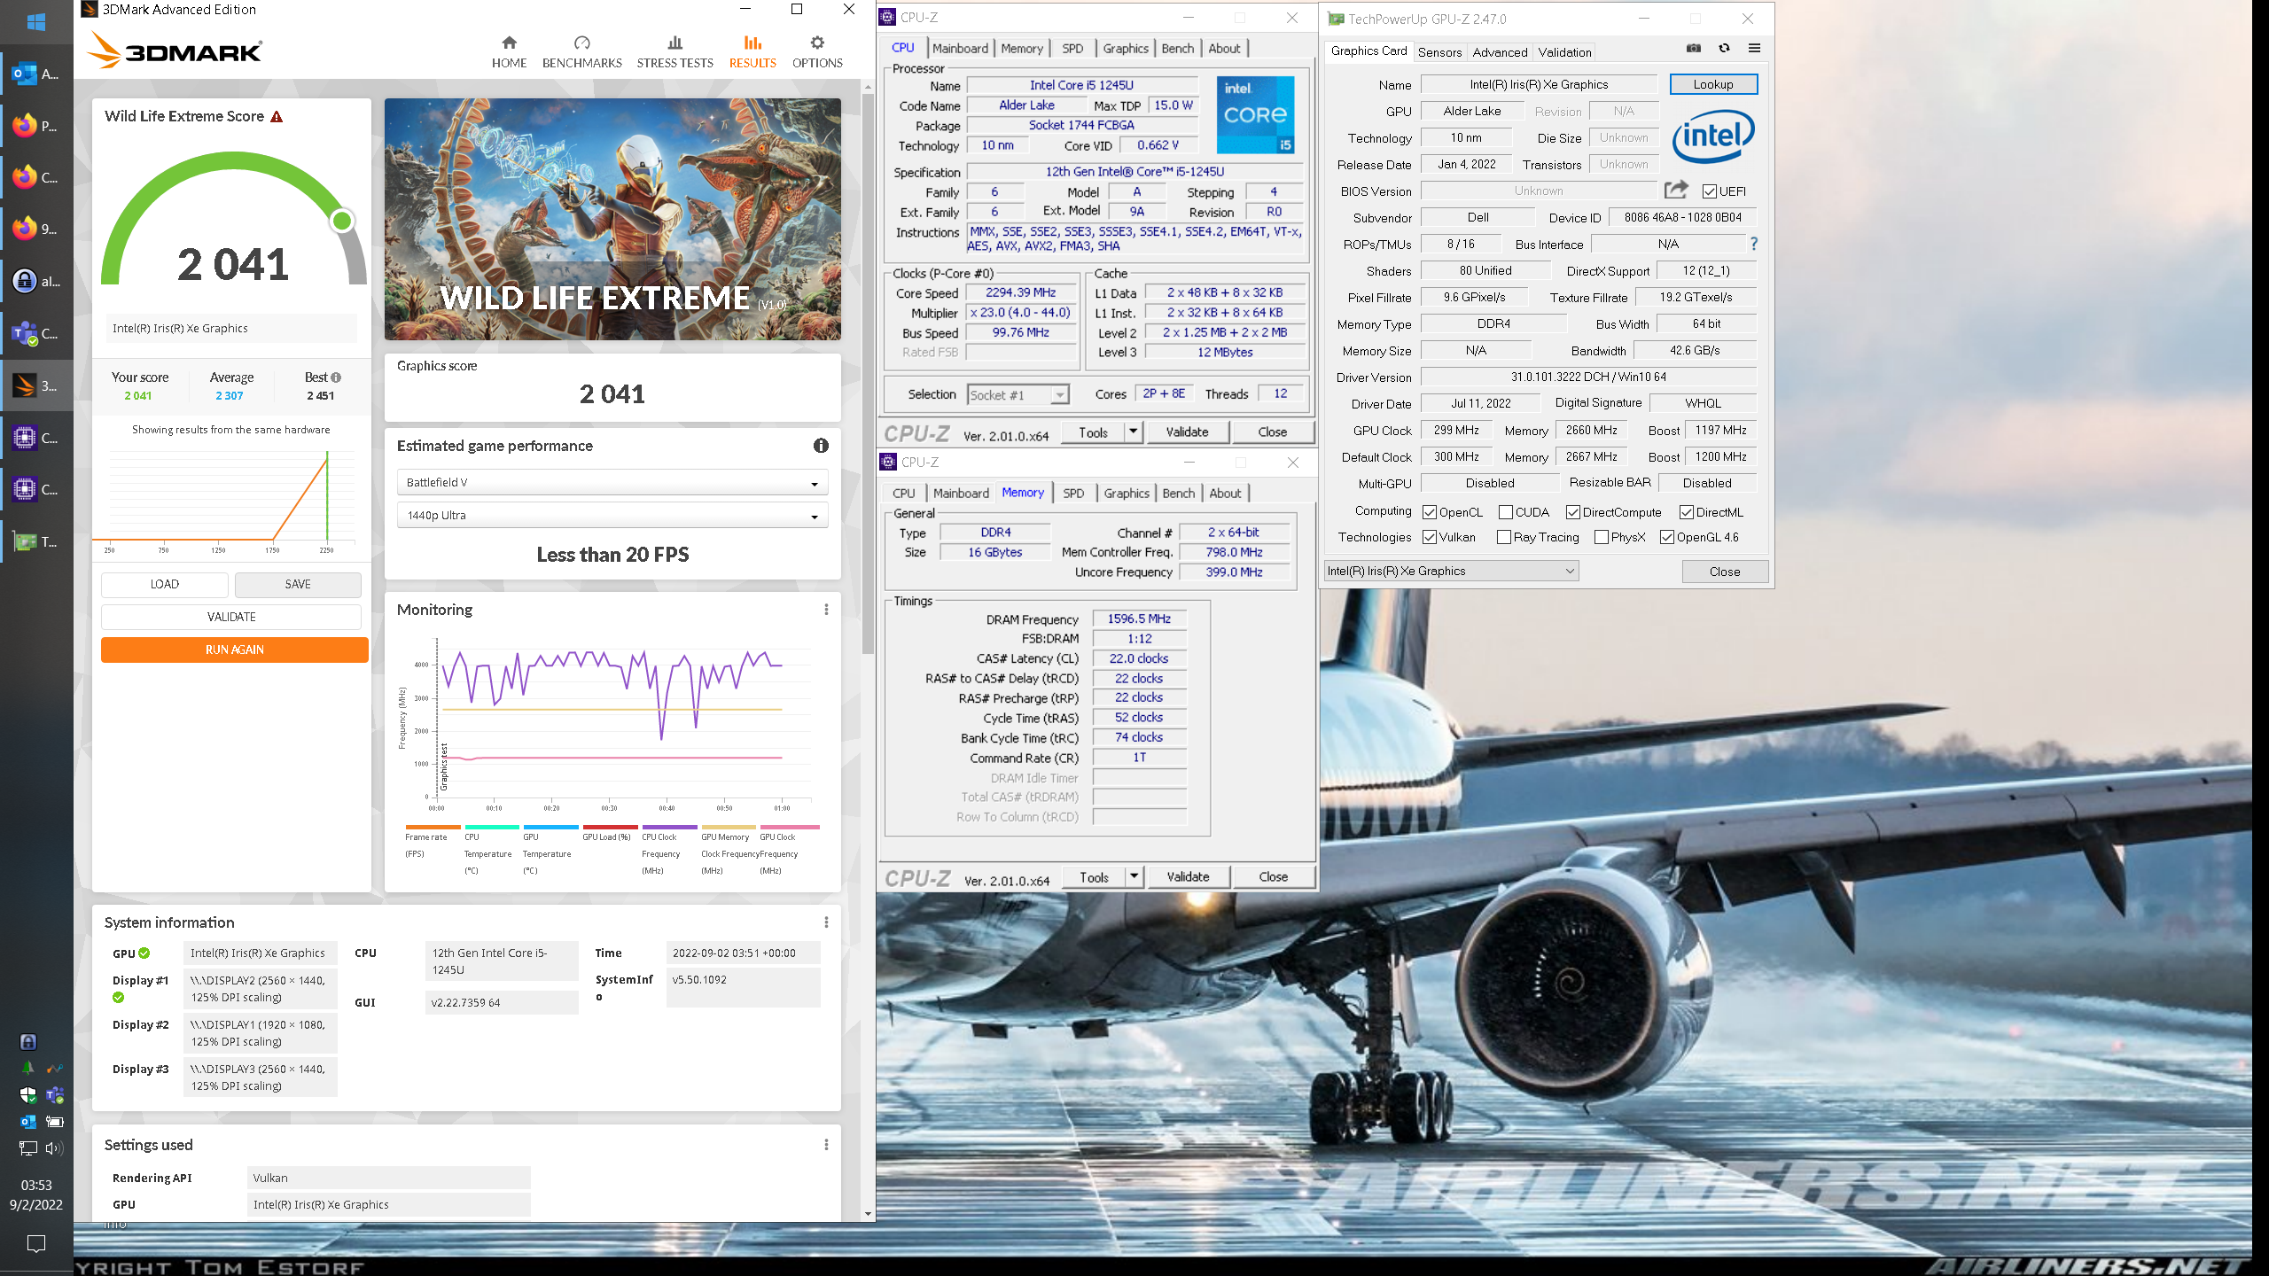Go to 3DMark BENCHMARKS section
This screenshot has width=2269, height=1276.
[581, 52]
